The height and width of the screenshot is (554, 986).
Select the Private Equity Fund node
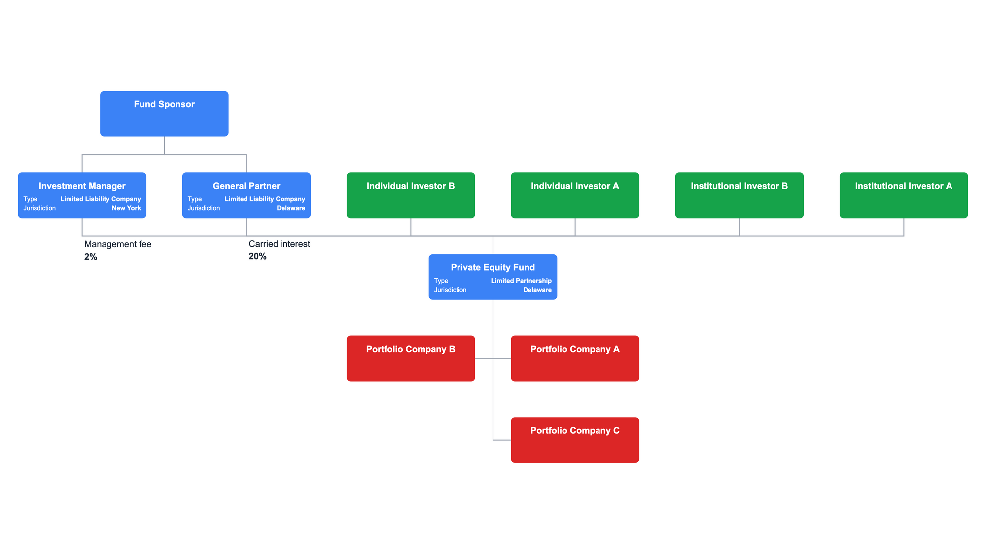pos(493,277)
